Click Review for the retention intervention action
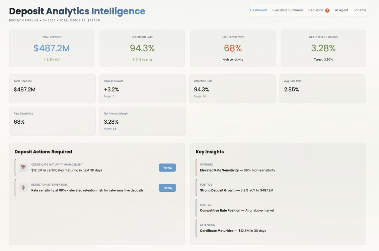The width and height of the screenshot is (379, 251). click(x=167, y=188)
